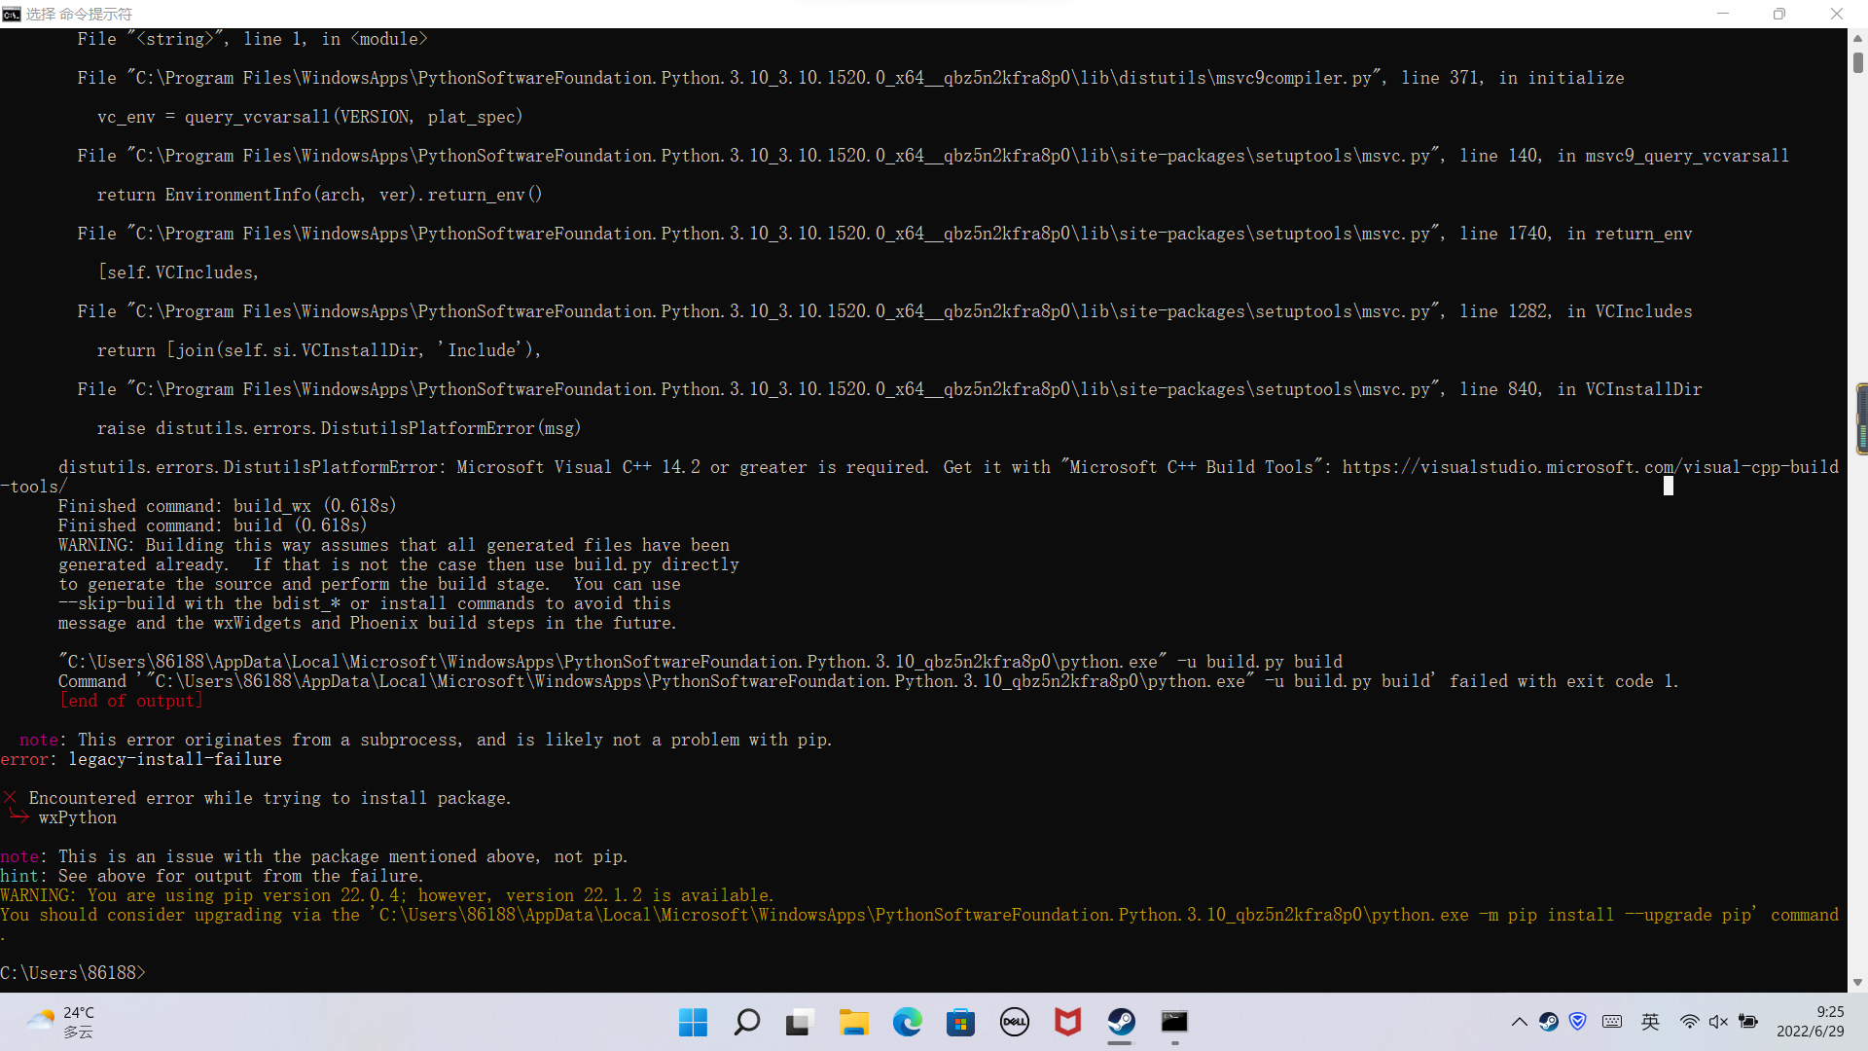
Task: Check battery status icon
Action: (x=1748, y=1022)
